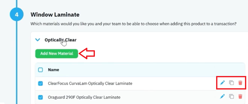
Task: Uncheck the ClearFocus CurvaLam checkbox
Action: [x=40, y=83]
